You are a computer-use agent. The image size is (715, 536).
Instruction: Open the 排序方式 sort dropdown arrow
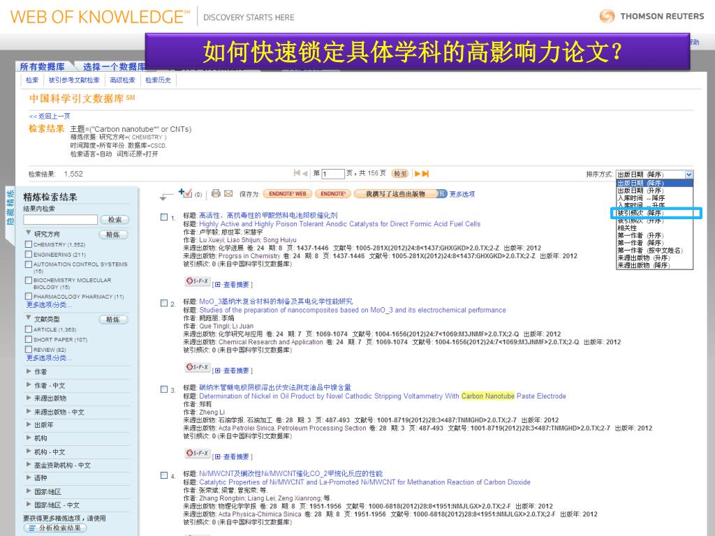(688, 174)
